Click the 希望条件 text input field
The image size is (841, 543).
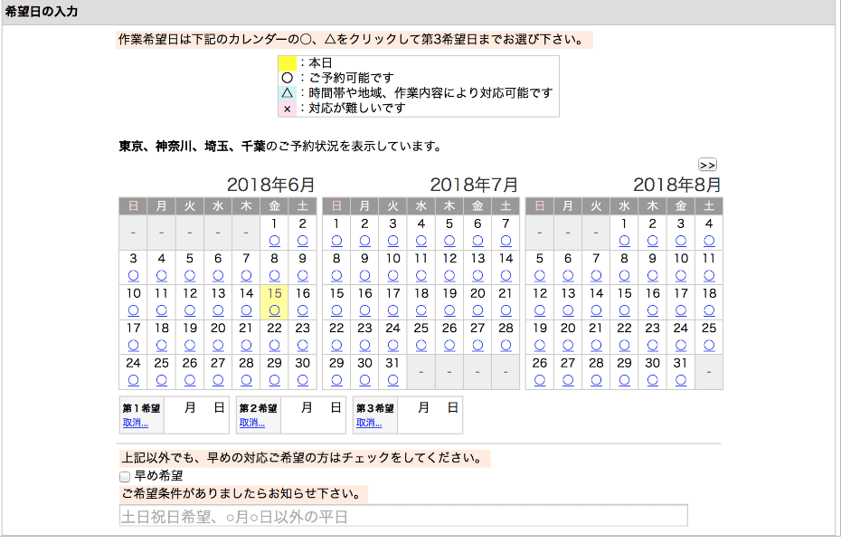pos(402,515)
